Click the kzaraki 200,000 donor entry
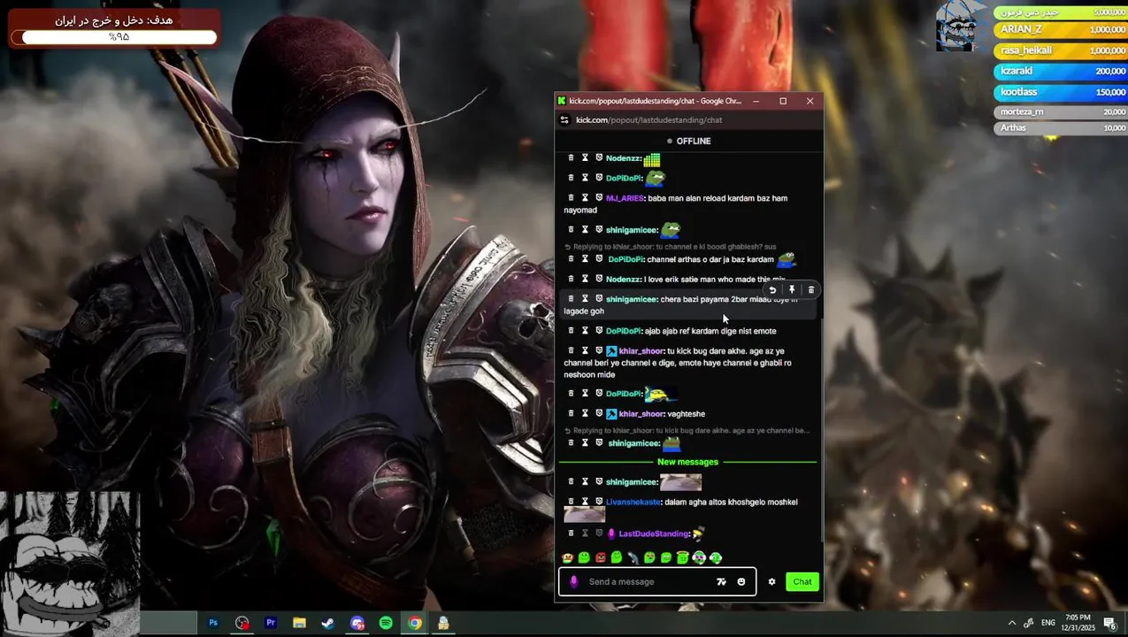 (x=1061, y=71)
